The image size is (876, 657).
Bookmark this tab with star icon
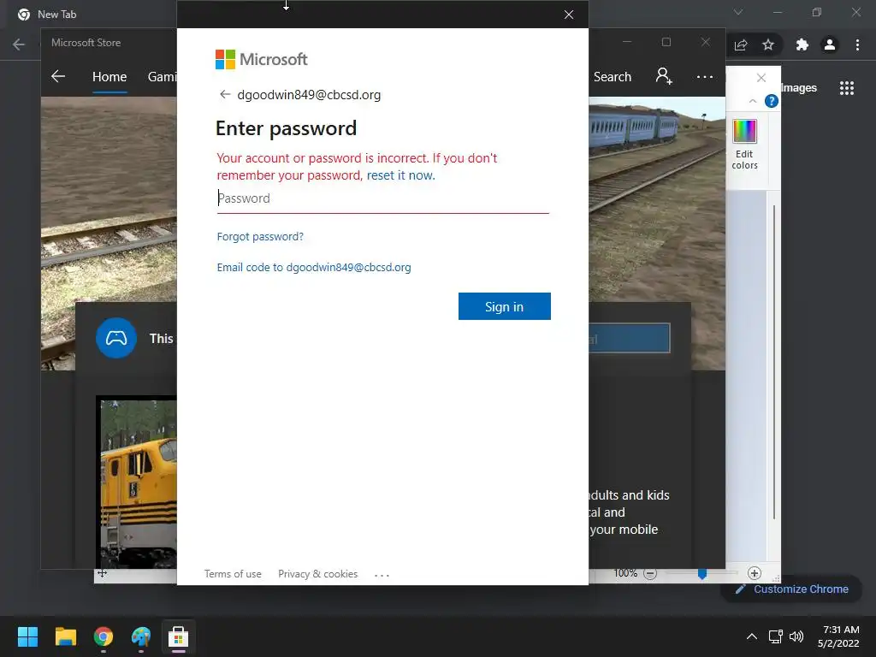pos(768,44)
